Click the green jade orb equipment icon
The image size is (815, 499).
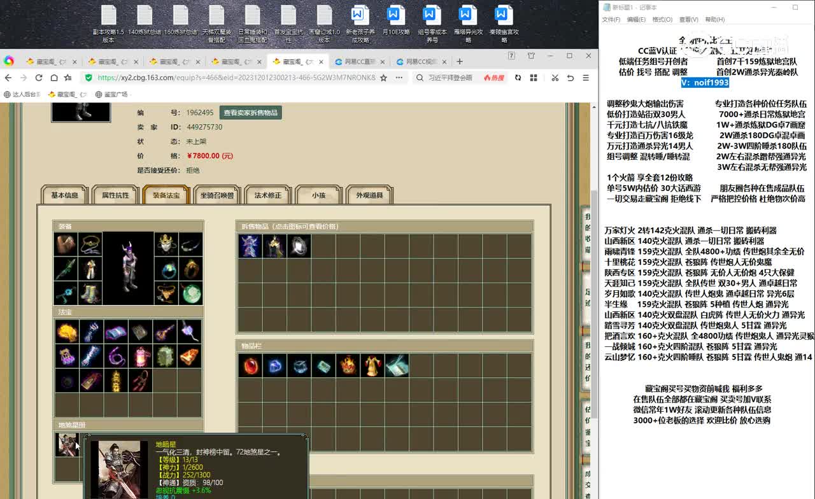coord(190,293)
